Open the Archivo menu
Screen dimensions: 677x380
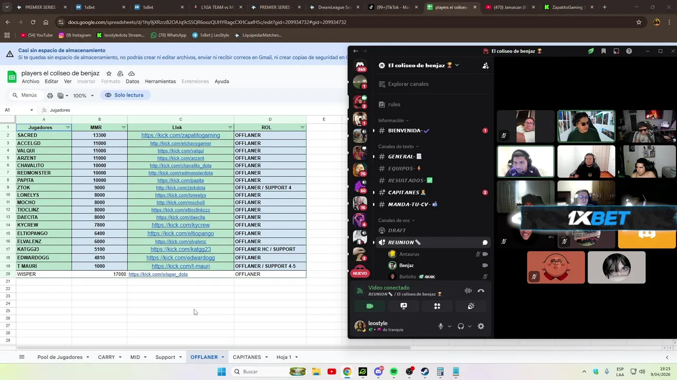click(30, 81)
